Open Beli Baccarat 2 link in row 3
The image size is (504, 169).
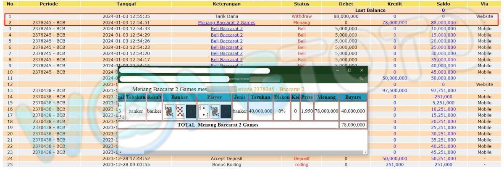pos(226,29)
